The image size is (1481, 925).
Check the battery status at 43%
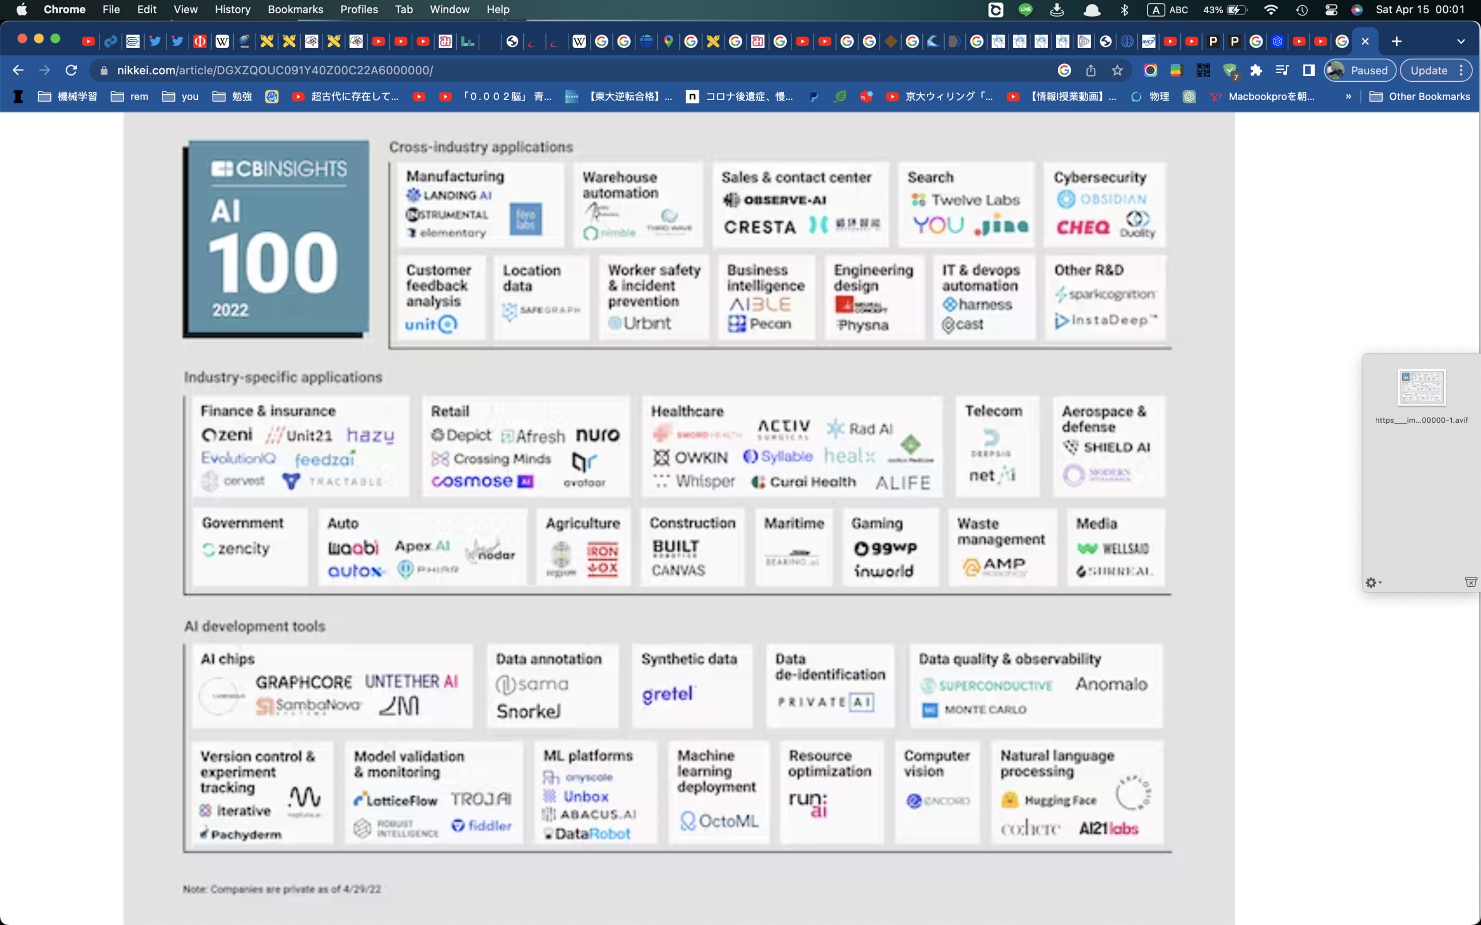pyautogui.click(x=1225, y=9)
